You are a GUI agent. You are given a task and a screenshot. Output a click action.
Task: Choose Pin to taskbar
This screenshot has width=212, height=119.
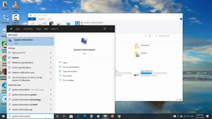(68, 80)
